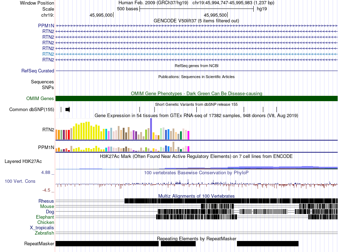This screenshot has width=338, height=252.
Task: Click the 500 bases scale bar text
Action: point(127,9)
